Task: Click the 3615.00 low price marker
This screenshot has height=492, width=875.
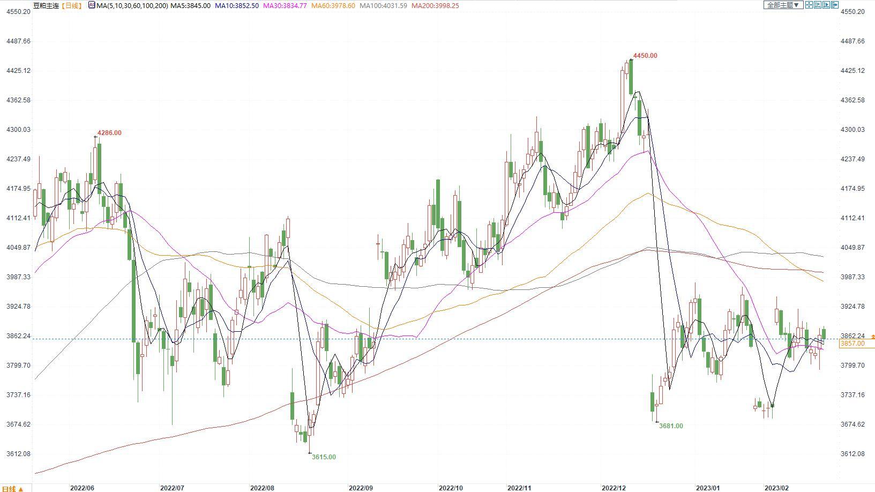Action: point(324,457)
